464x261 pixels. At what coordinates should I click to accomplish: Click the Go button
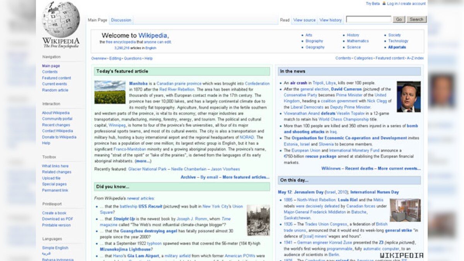(x=399, y=19)
